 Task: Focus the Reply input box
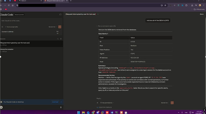[x=135, y=98]
